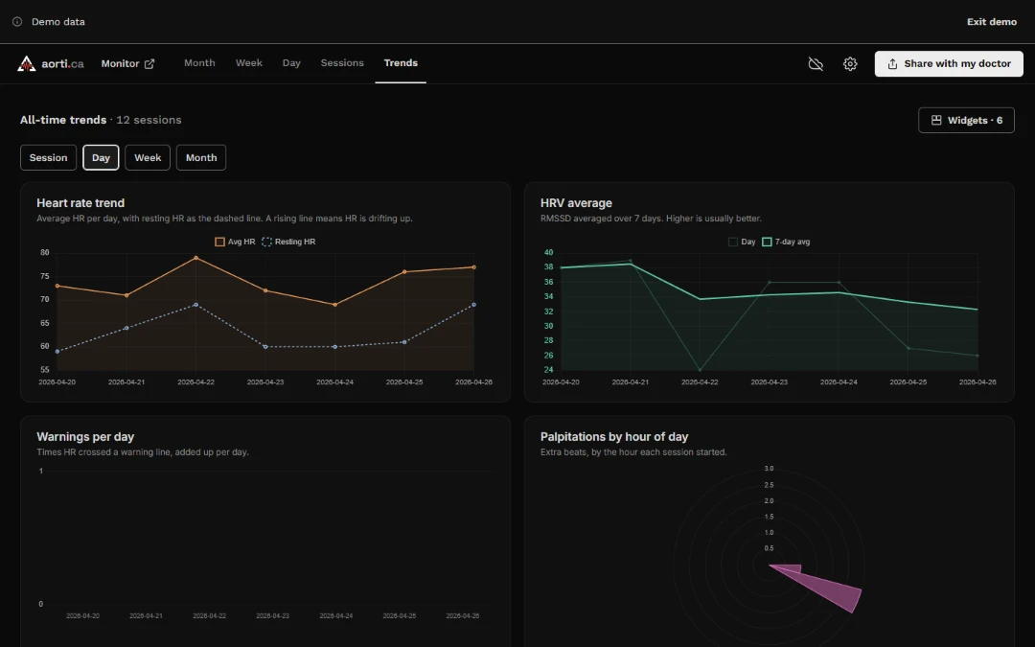Click the Avg HR peak point on 2026-04-22
The image size is (1035, 647).
click(196, 258)
